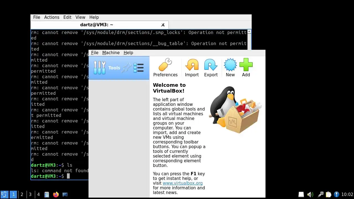
Task: Click the terminal prompt input line
Action: (x=59, y=176)
